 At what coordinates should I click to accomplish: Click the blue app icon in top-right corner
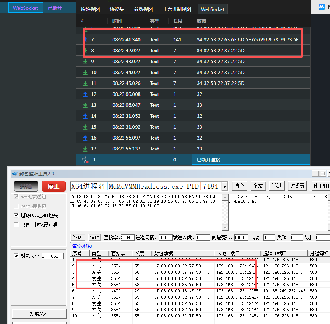pos(321,6)
